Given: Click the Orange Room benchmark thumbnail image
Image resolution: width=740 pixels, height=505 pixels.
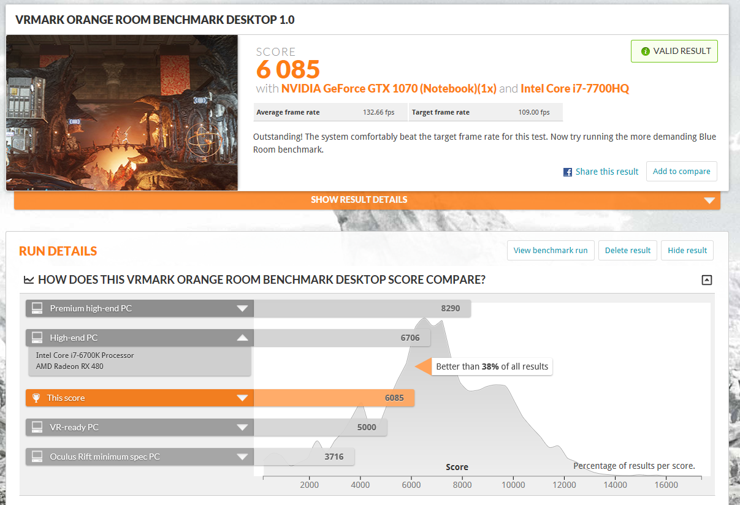Looking at the screenshot, I should pyautogui.click(x=122, y=113).
